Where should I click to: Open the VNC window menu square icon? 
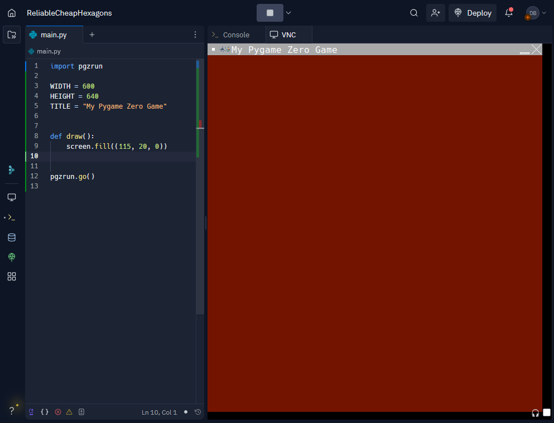[x=214, y=50]
